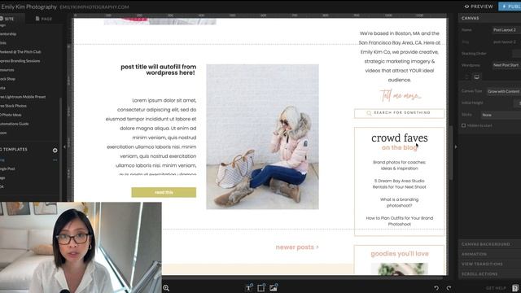
Task: Select the 'on the blog' subheading
Action: (400, 147)
